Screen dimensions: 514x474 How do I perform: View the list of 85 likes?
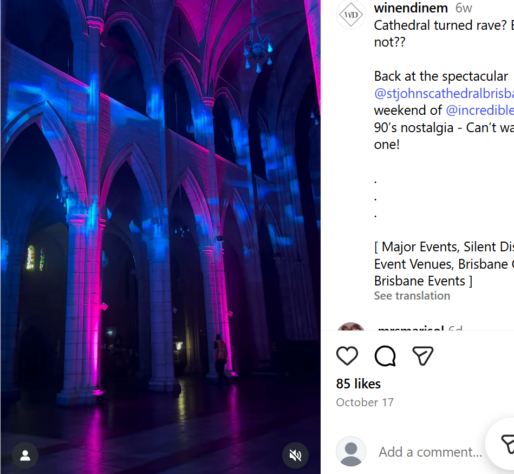[x=359, y=384]
